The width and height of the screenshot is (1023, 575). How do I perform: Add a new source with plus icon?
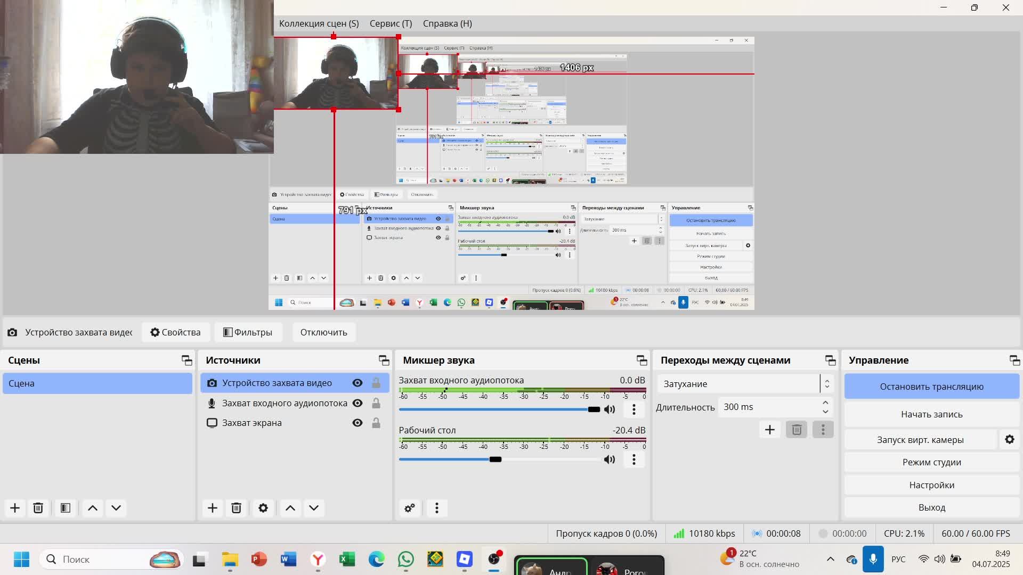pyautogui.click(x=212, y=508)
